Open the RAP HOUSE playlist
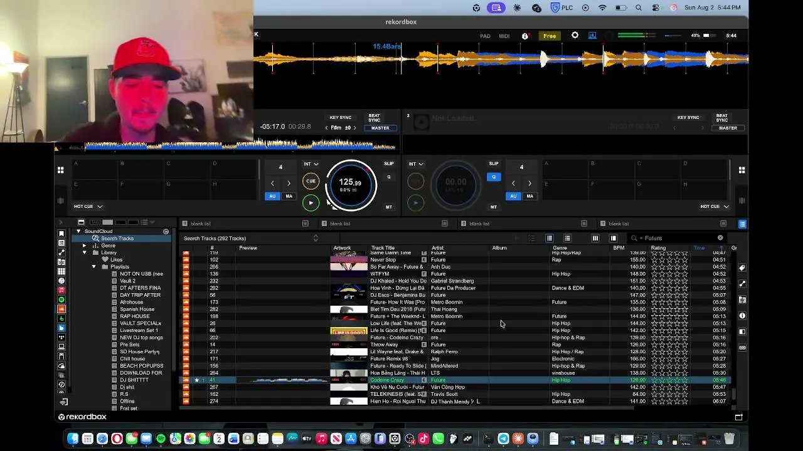The height and width of the screenshot is (451, 803). (x=135, y=316)
